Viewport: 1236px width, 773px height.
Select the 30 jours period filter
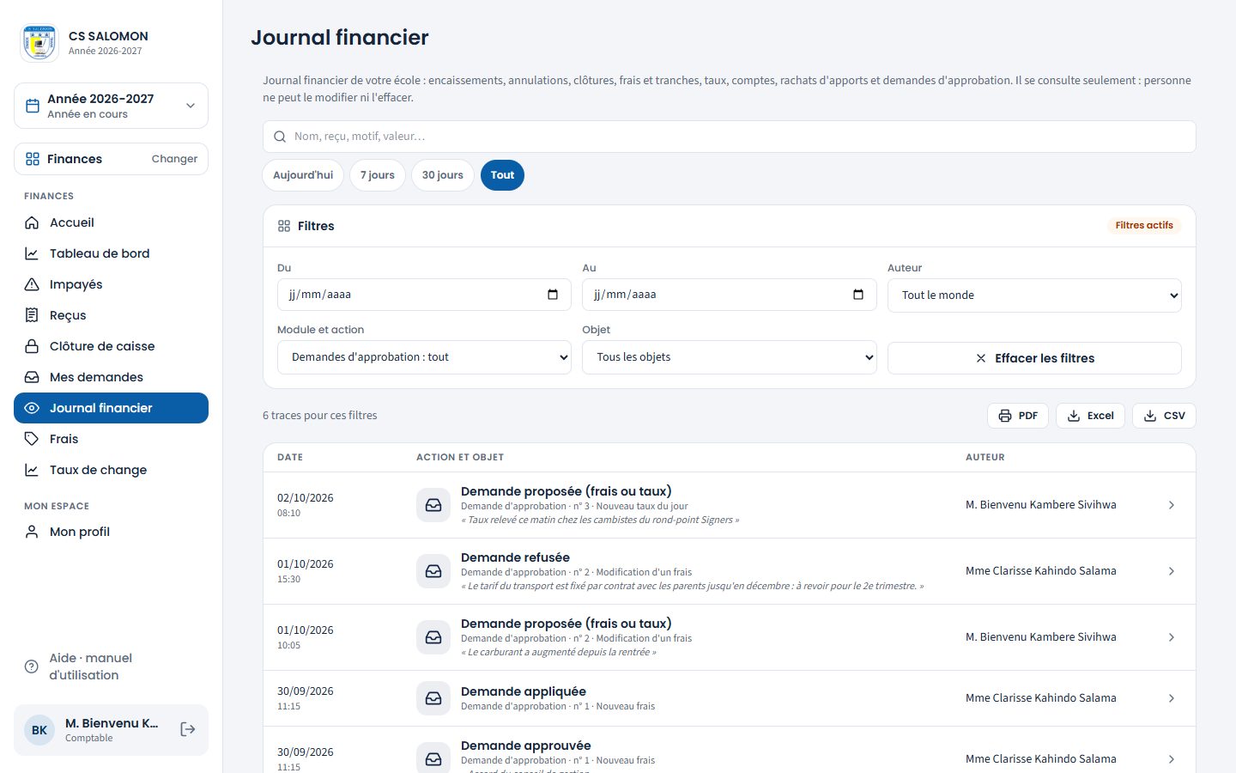pos(443,175)
